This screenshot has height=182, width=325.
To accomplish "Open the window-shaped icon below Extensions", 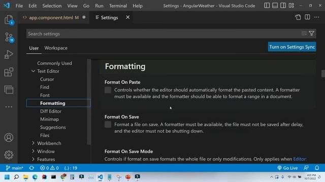I will click(9, 89).
